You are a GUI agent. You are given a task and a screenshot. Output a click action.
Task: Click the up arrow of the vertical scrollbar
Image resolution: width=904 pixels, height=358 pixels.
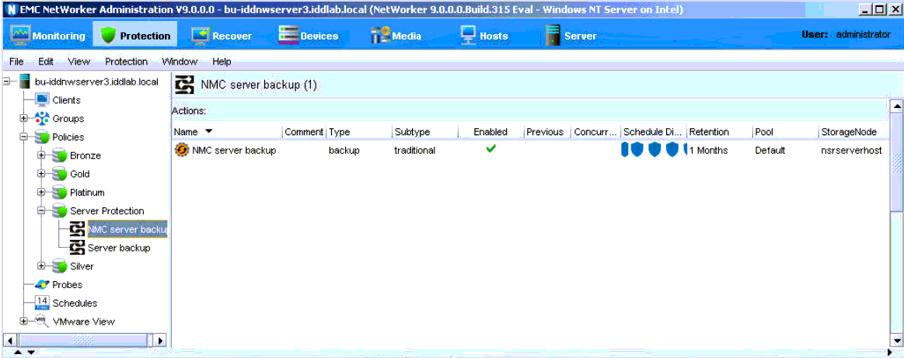[x=896, y=106]
